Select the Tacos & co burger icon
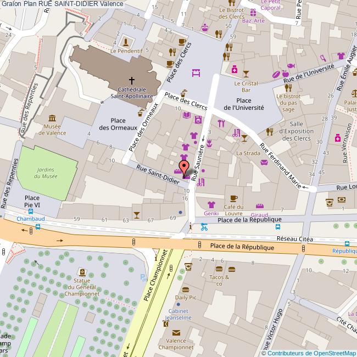The height and width of the screenshot is (357, 357). click(219, 269)
